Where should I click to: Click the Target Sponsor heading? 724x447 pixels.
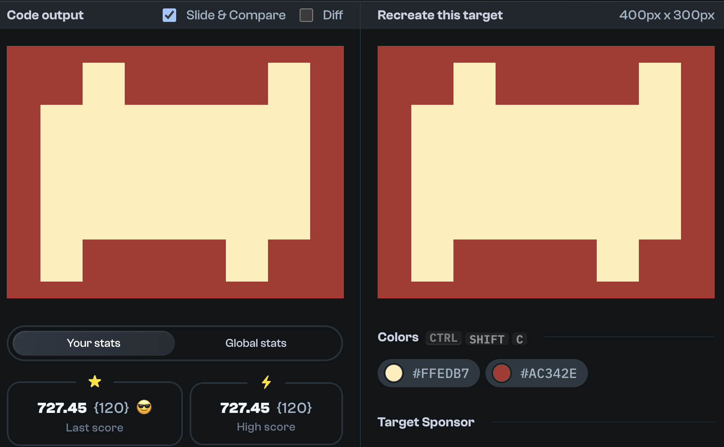pyautogui.click(x=426, y=422)
